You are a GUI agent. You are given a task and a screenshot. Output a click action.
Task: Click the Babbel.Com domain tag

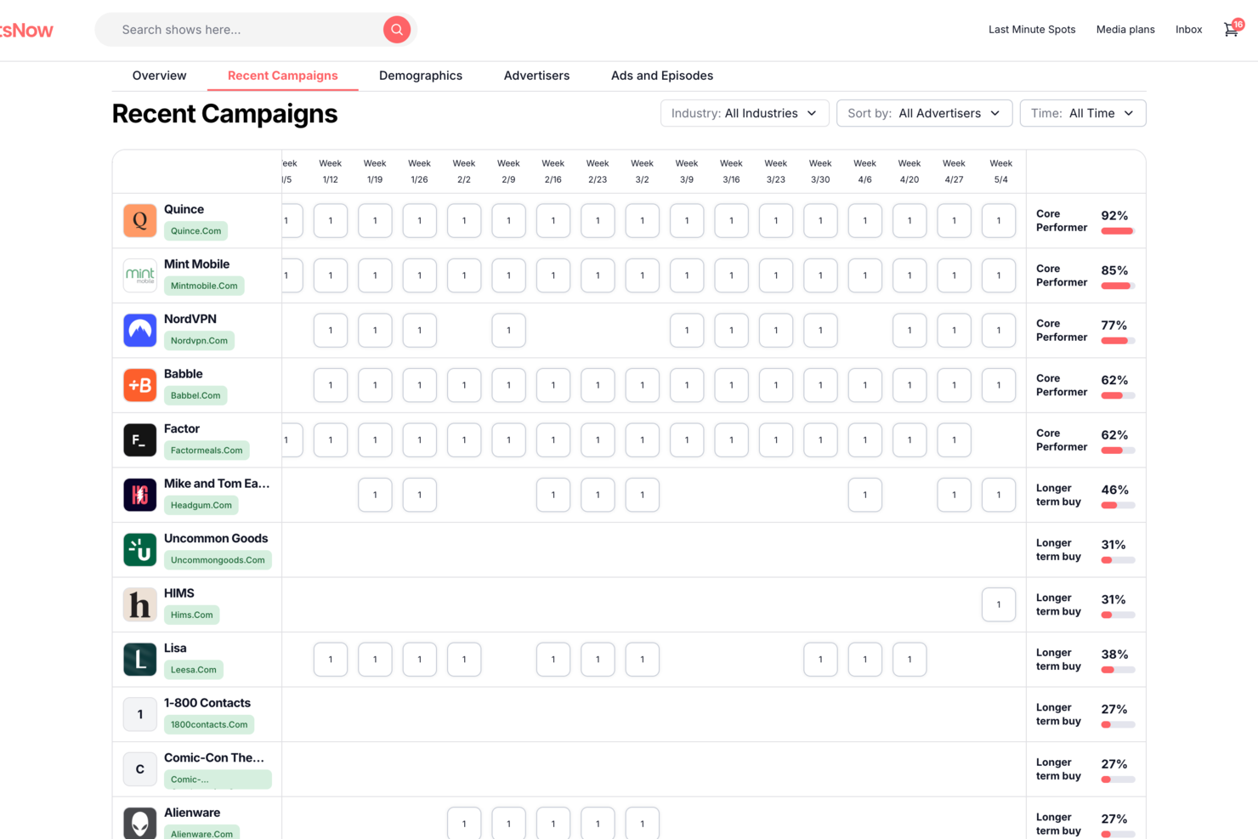[195, 395]
